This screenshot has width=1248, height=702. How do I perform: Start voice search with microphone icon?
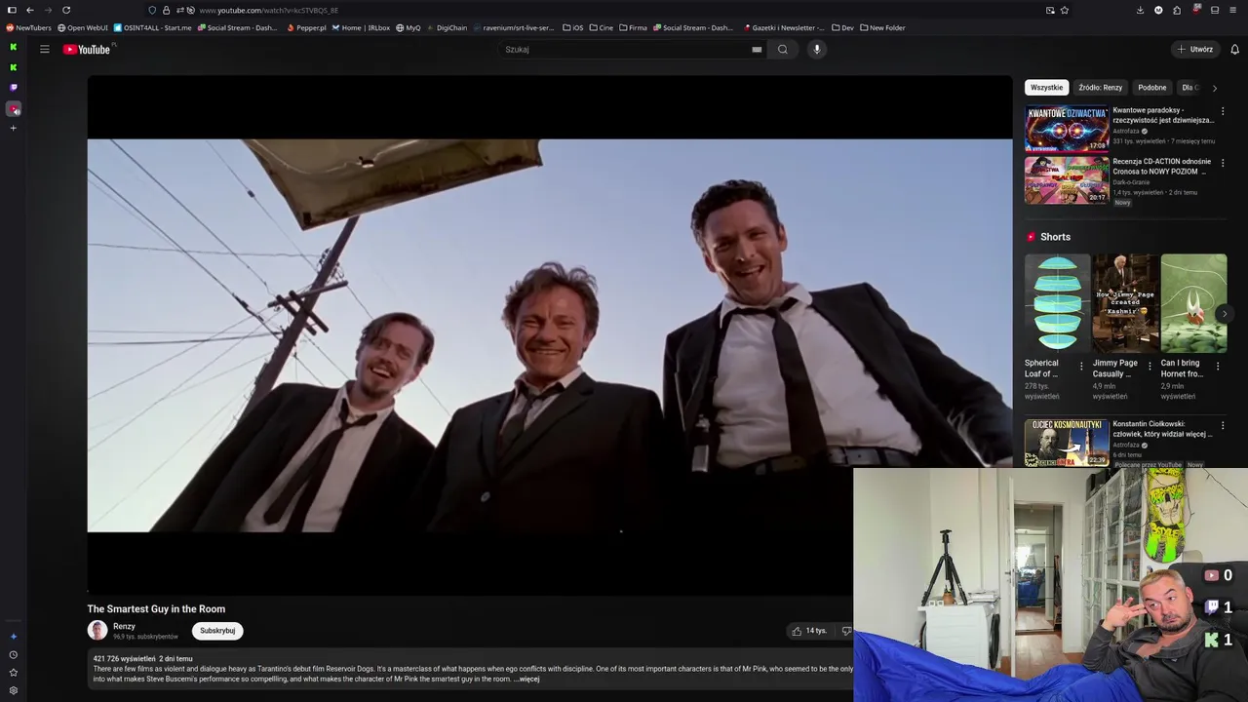817,49
